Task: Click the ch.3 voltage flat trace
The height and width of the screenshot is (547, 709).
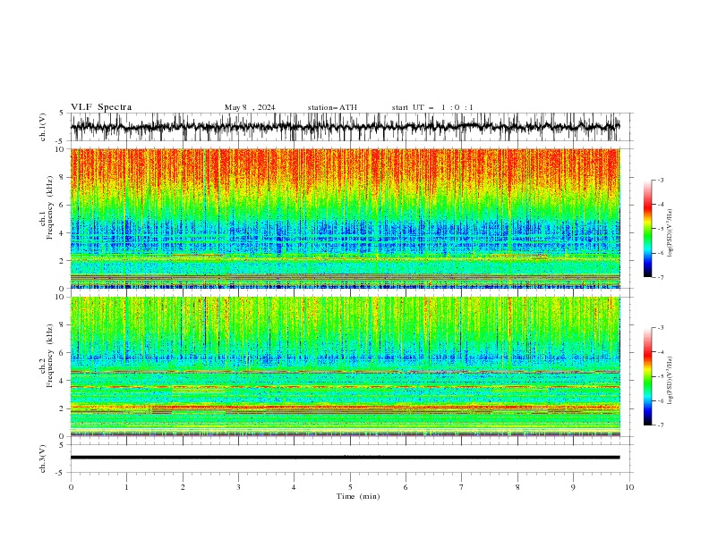Action: click(x=345, y=458)
